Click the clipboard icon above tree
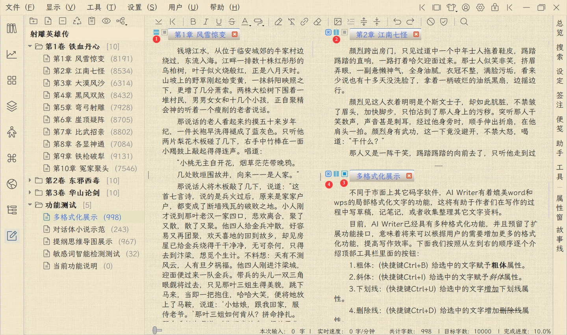567x335 pixels. [x=92, y=21]
